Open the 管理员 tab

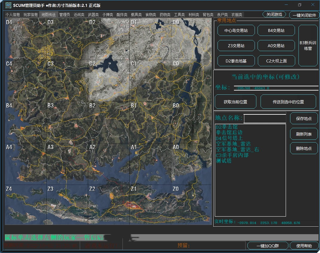[65, 15]
